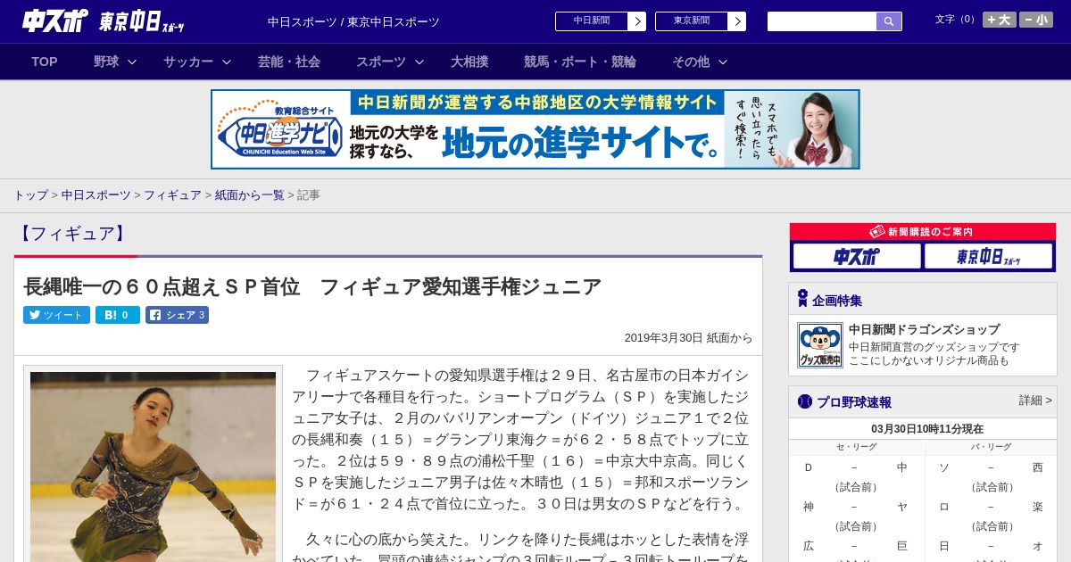The width and height of the screenshot is (1071, 562).
Task: Decrease font size with －小 button
Action: click(1035, 20)
